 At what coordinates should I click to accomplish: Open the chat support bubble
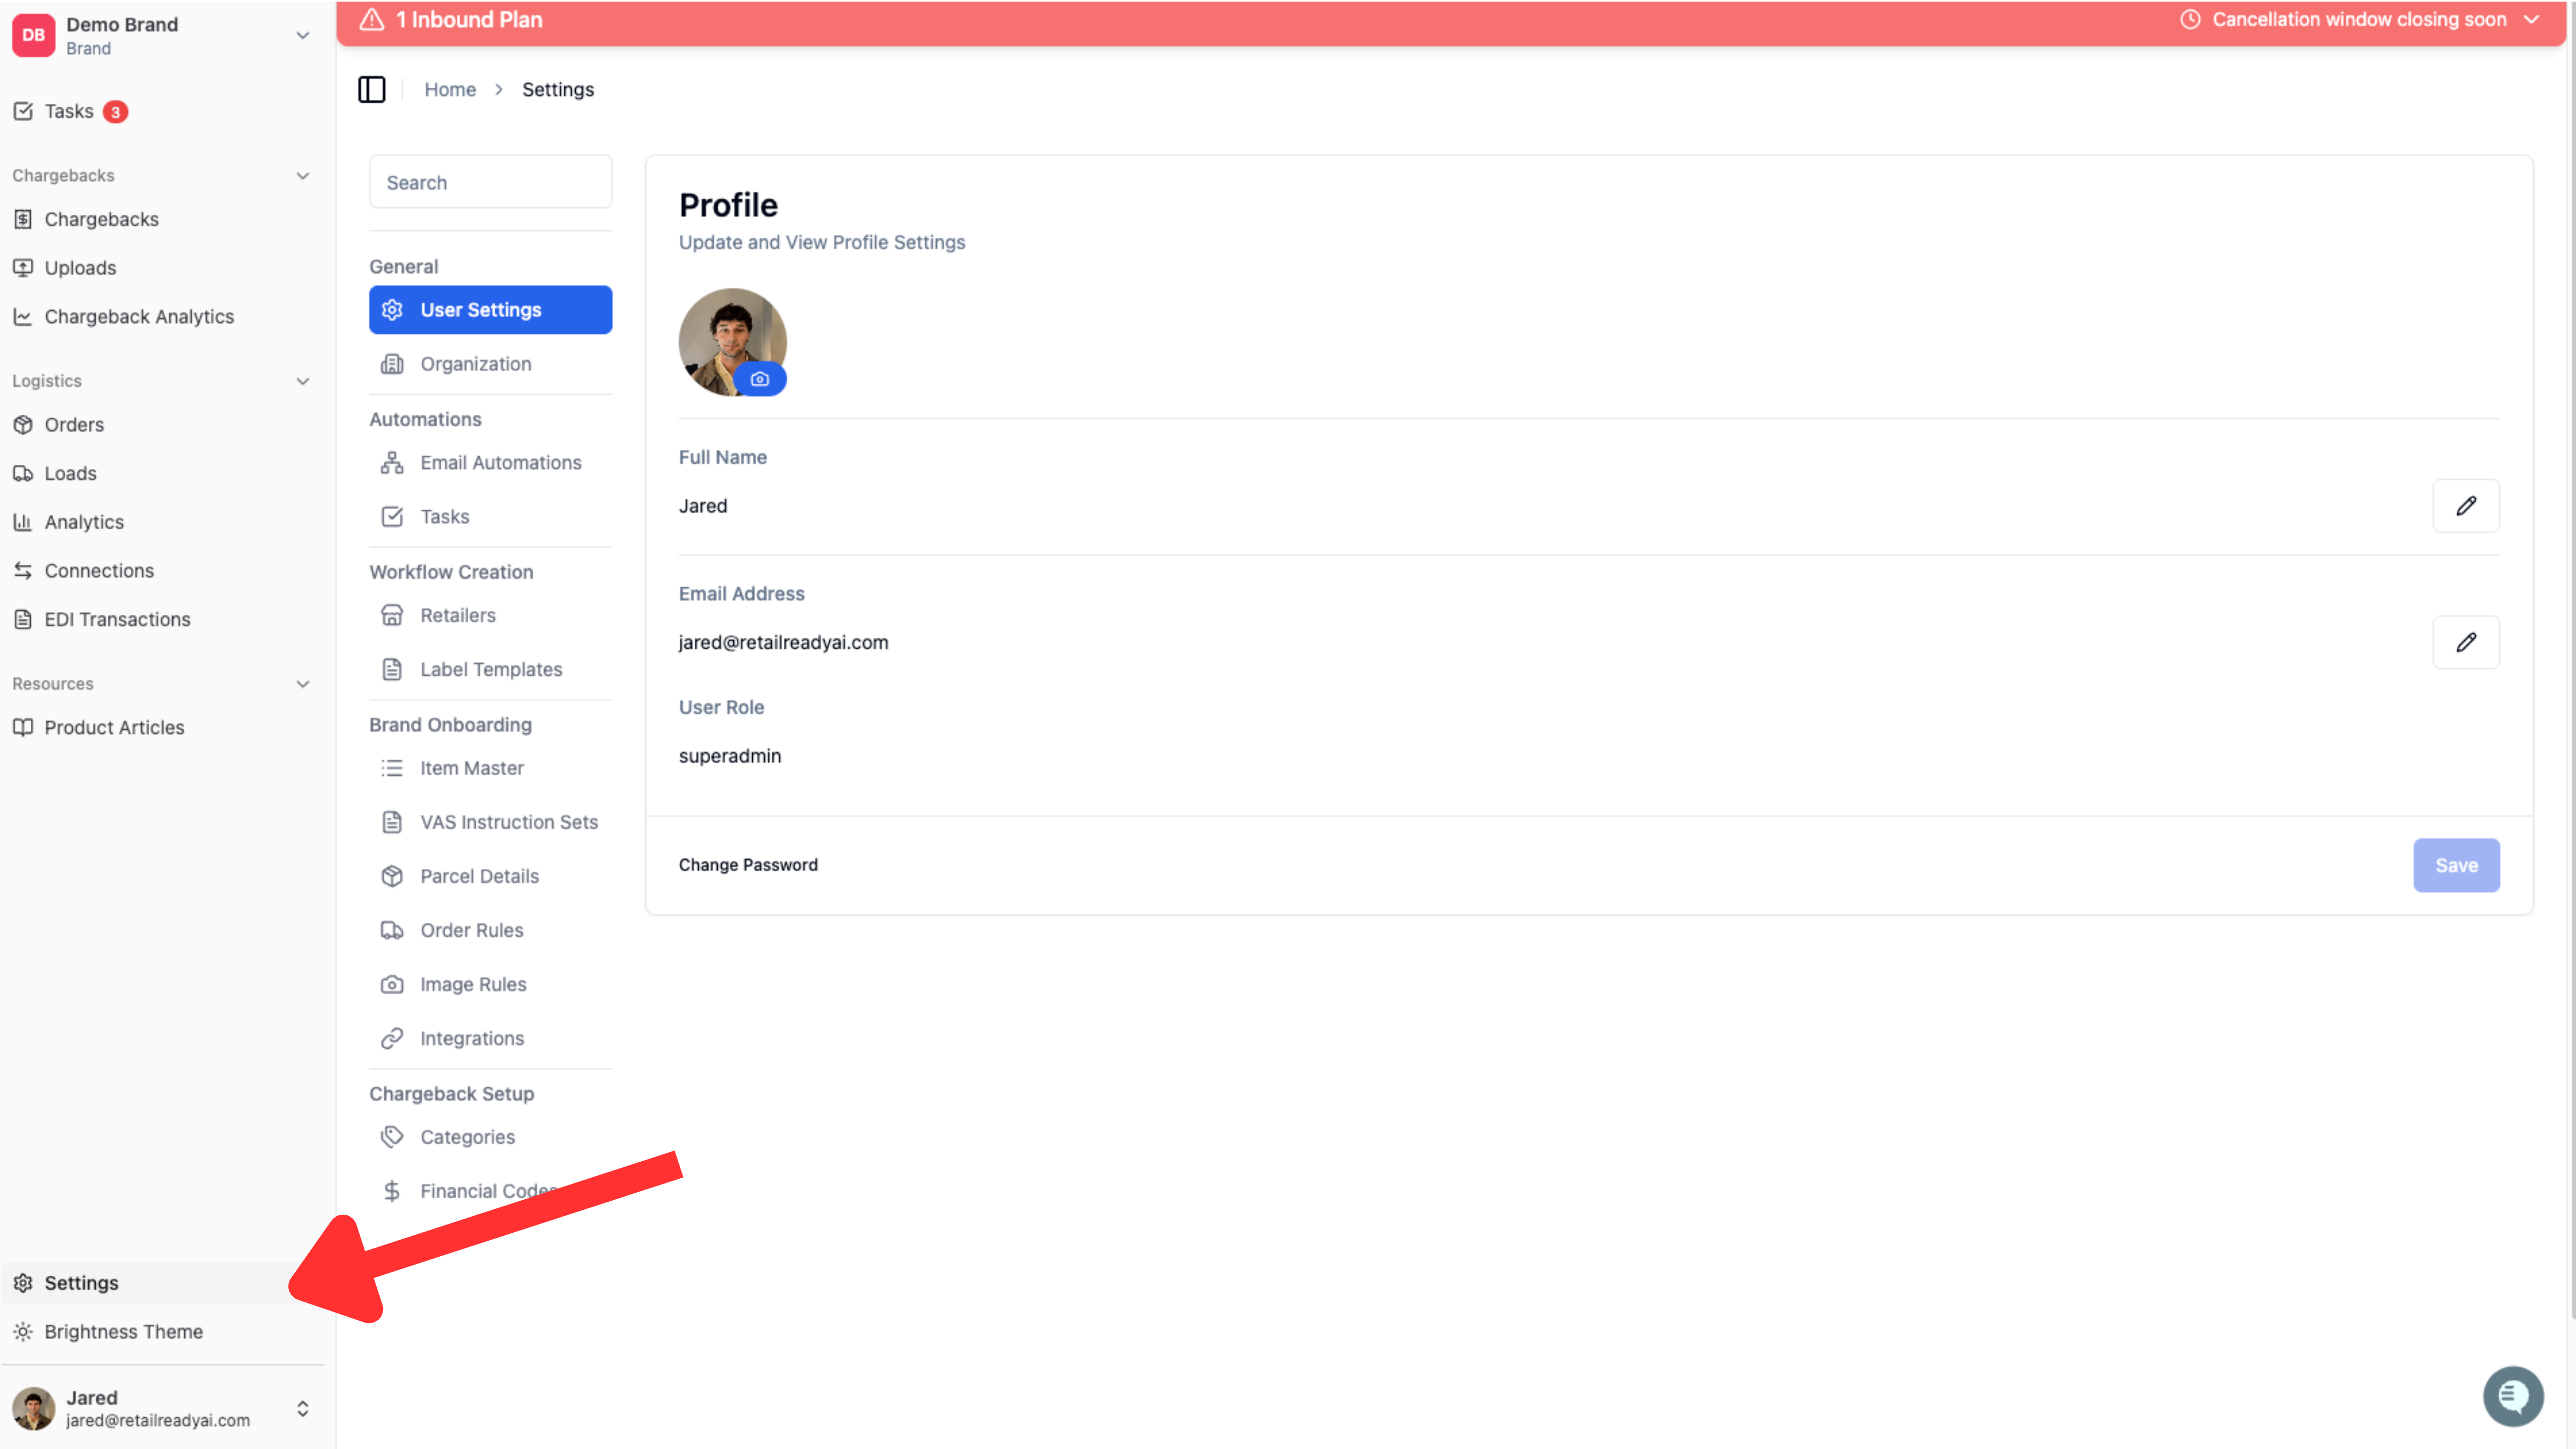click(x=2513, y=1396)
